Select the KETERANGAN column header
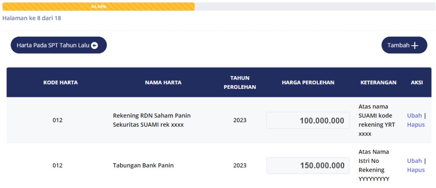The image size is (436, 188). [x=378, y=83]
